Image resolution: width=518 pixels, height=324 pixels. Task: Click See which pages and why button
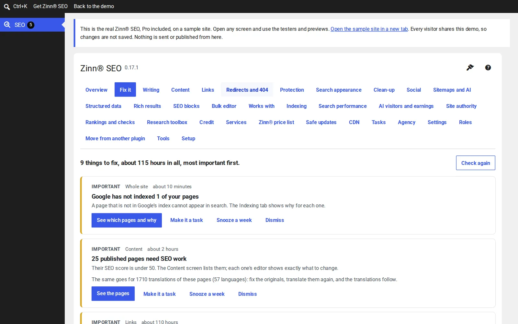pyautogui.click(x=127, y=220)
